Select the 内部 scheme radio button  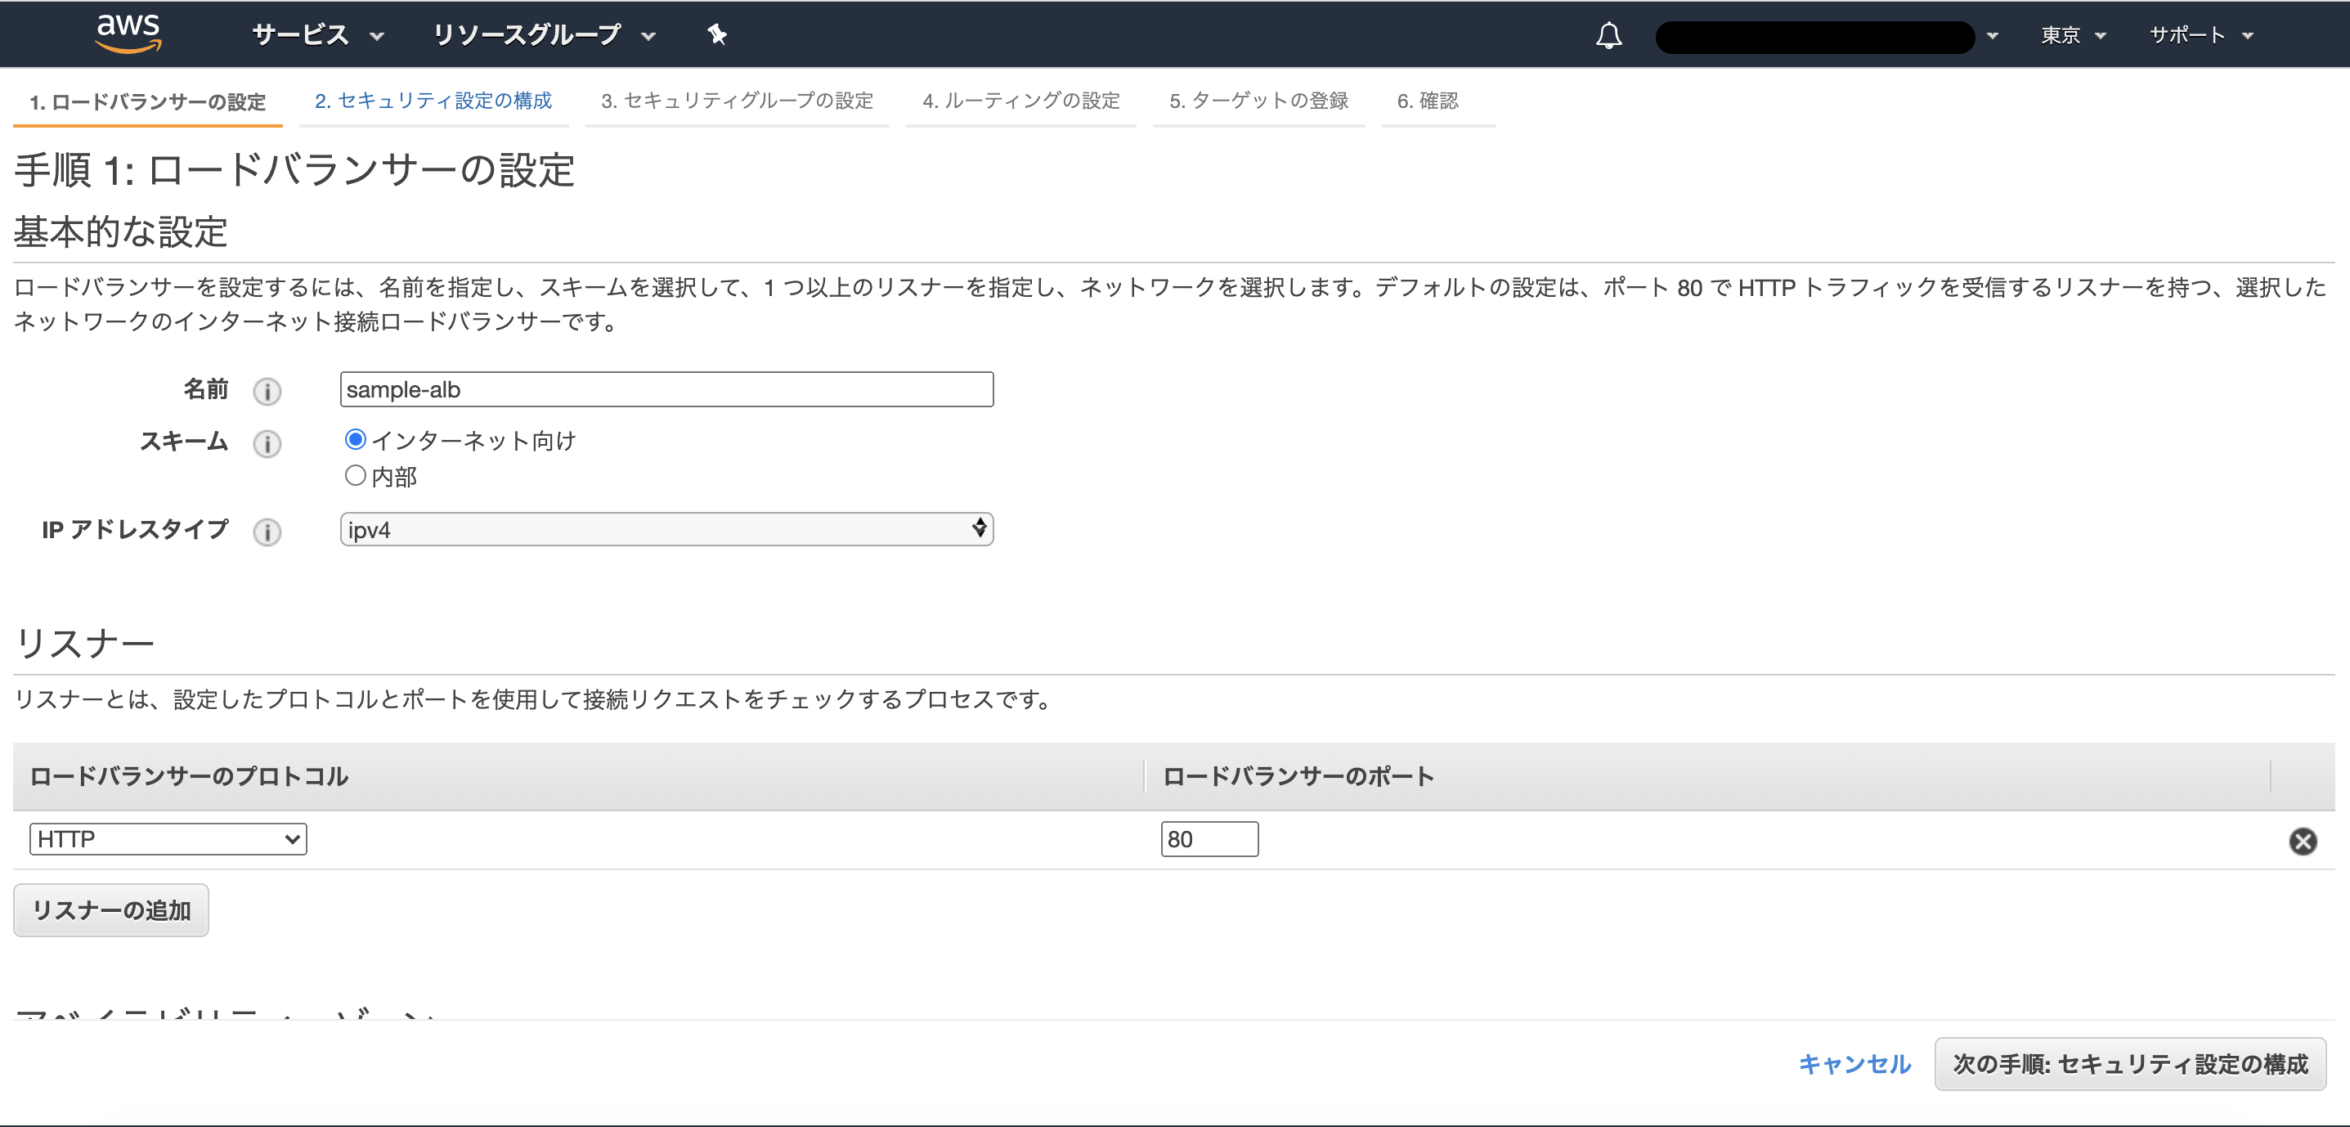point(355,474)
